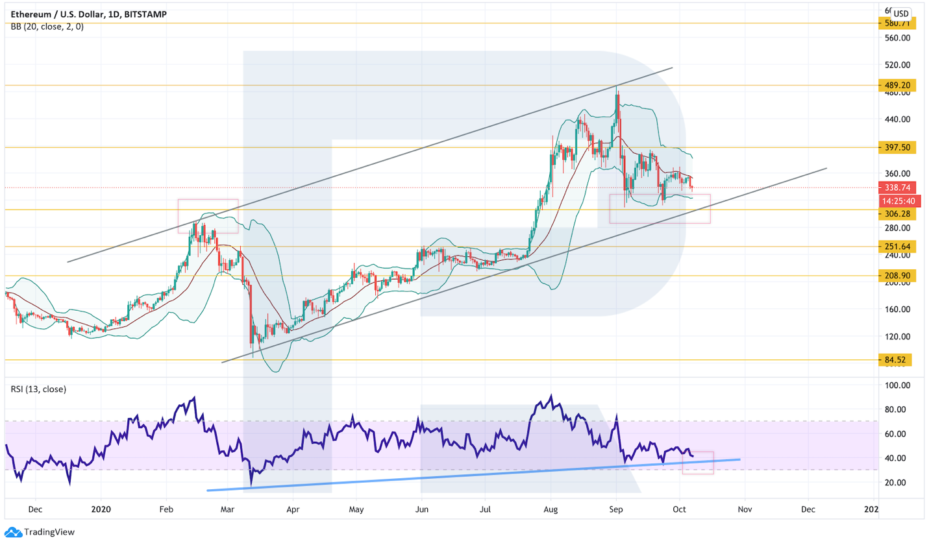
Task: Click the Feb label on the time axis
Action: click(x=167, y=509)
